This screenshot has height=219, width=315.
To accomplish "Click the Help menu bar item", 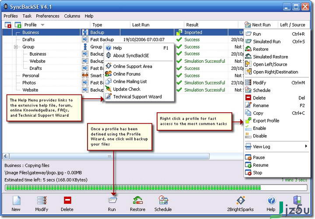I will [x=89, y=16].
